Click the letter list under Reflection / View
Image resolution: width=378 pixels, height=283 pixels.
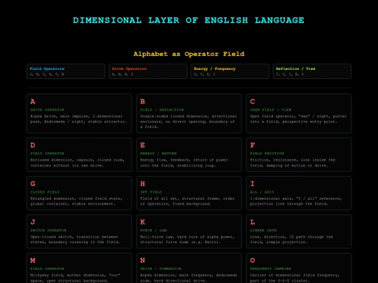[290, 74]
